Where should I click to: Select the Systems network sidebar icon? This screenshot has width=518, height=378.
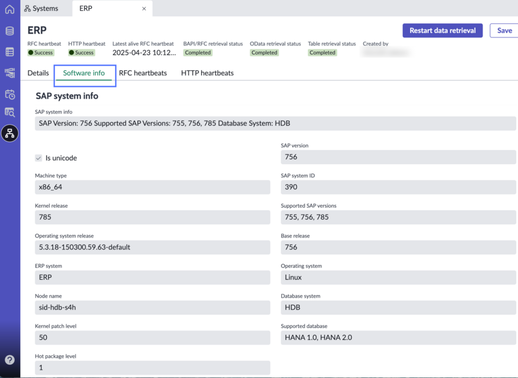point(9,133)
